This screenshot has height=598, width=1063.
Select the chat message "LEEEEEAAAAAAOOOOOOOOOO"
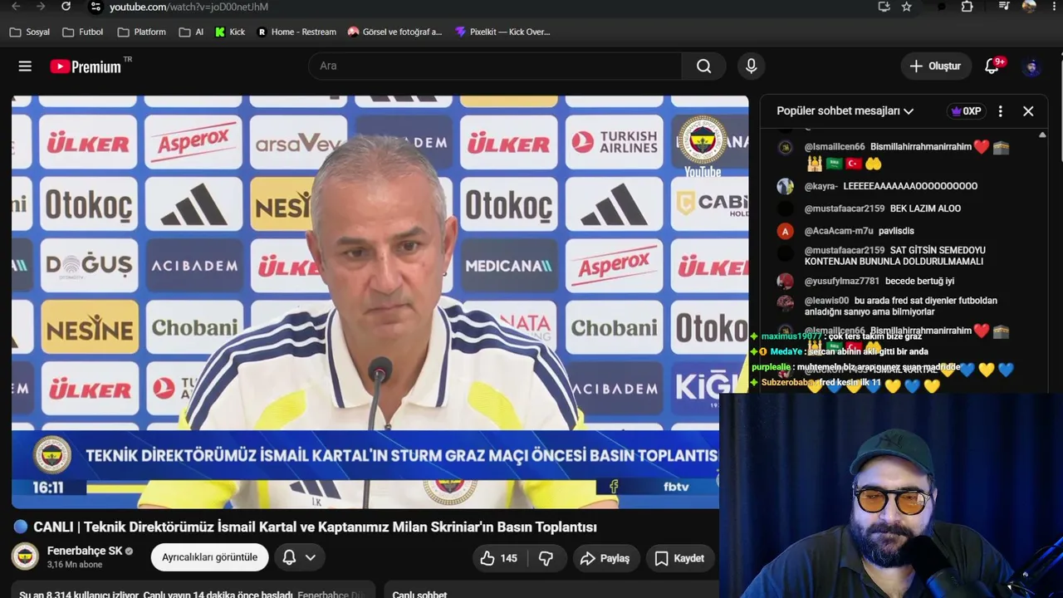click(910, 186)
